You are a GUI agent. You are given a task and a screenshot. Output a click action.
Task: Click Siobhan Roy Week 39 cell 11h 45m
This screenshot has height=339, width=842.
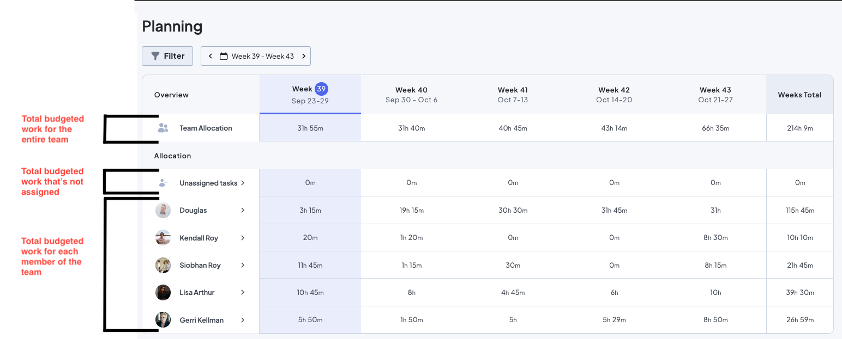310,266
